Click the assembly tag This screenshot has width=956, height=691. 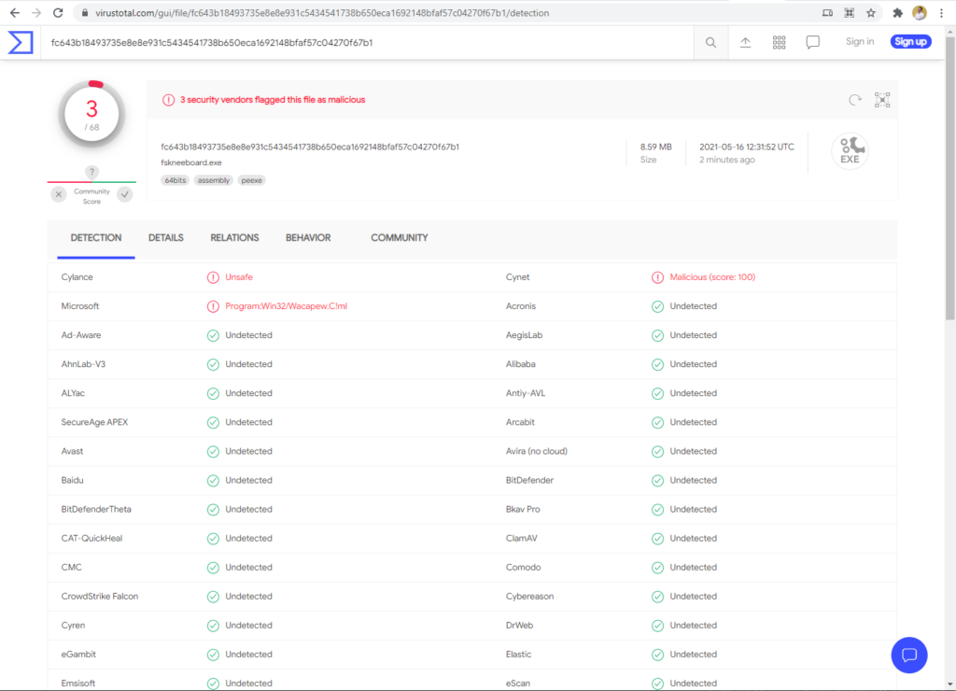(x=214, y=180)
